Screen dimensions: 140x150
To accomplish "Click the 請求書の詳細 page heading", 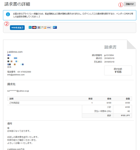I will (x=17, y=4).
